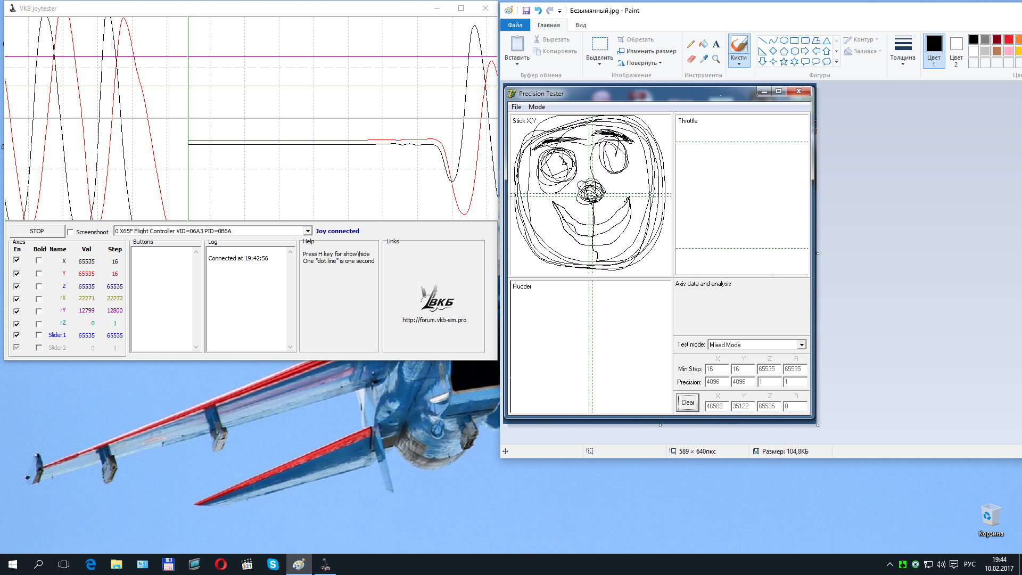This screenshot has width=1022, height=575.
Task: Open the X65F Flight Controller device dropdown
Action: click(307, 231)
